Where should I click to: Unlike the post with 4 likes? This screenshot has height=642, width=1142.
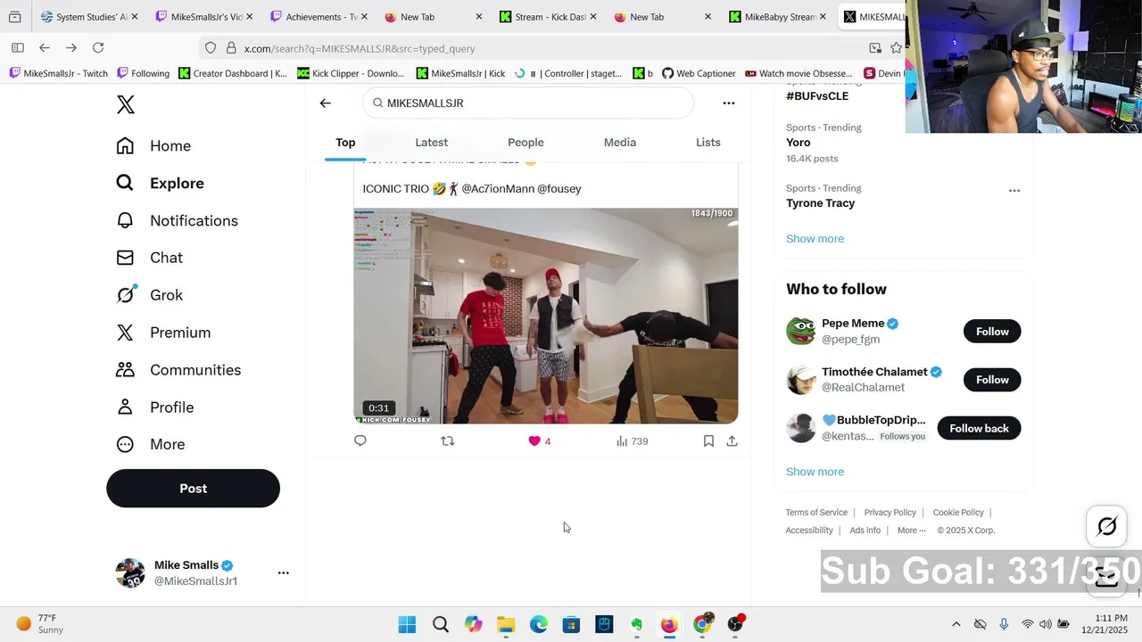(539, 441)
